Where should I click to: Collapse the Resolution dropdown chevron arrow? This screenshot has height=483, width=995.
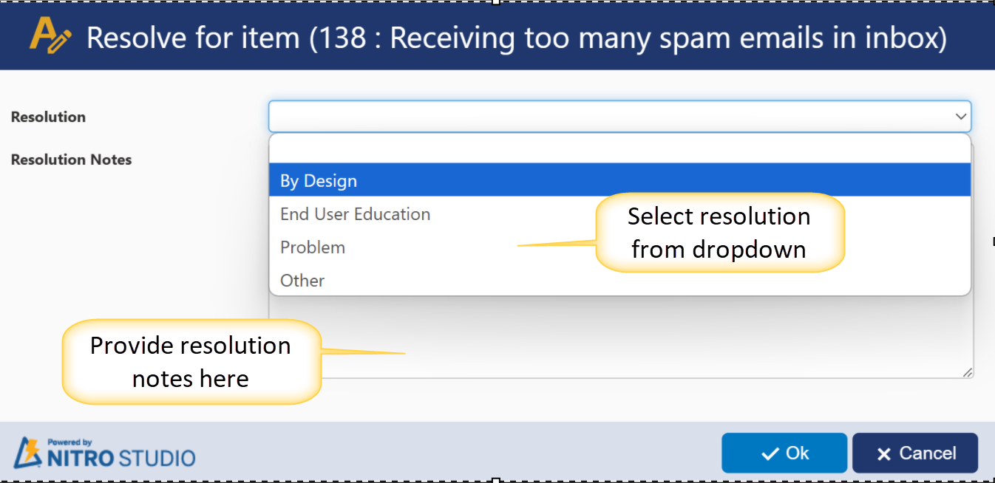pos(960,117)
